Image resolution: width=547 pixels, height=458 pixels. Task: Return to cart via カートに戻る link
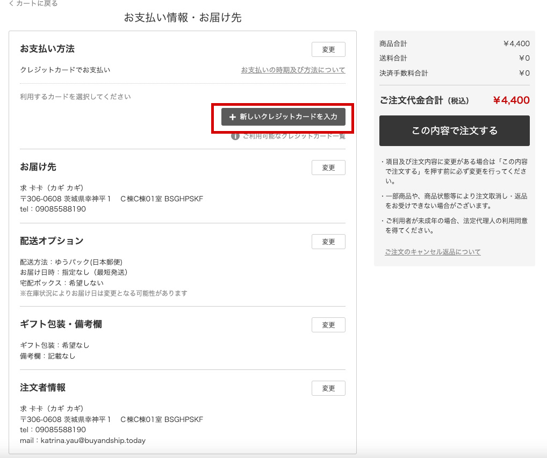point(36,4)
